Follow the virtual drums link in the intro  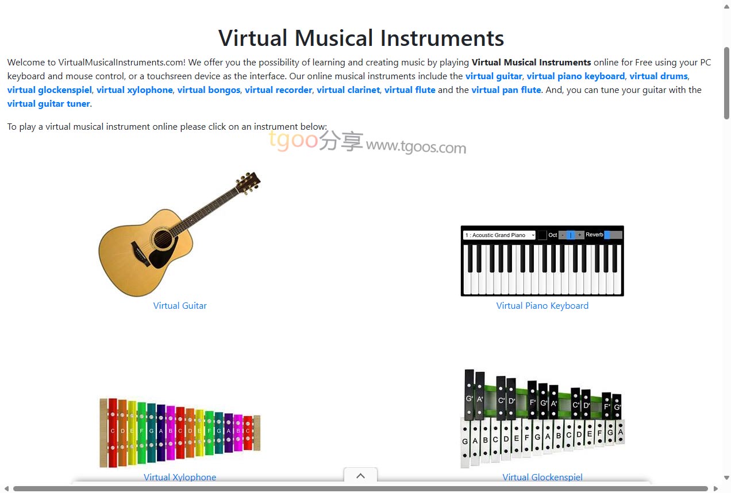click(658, 76)
